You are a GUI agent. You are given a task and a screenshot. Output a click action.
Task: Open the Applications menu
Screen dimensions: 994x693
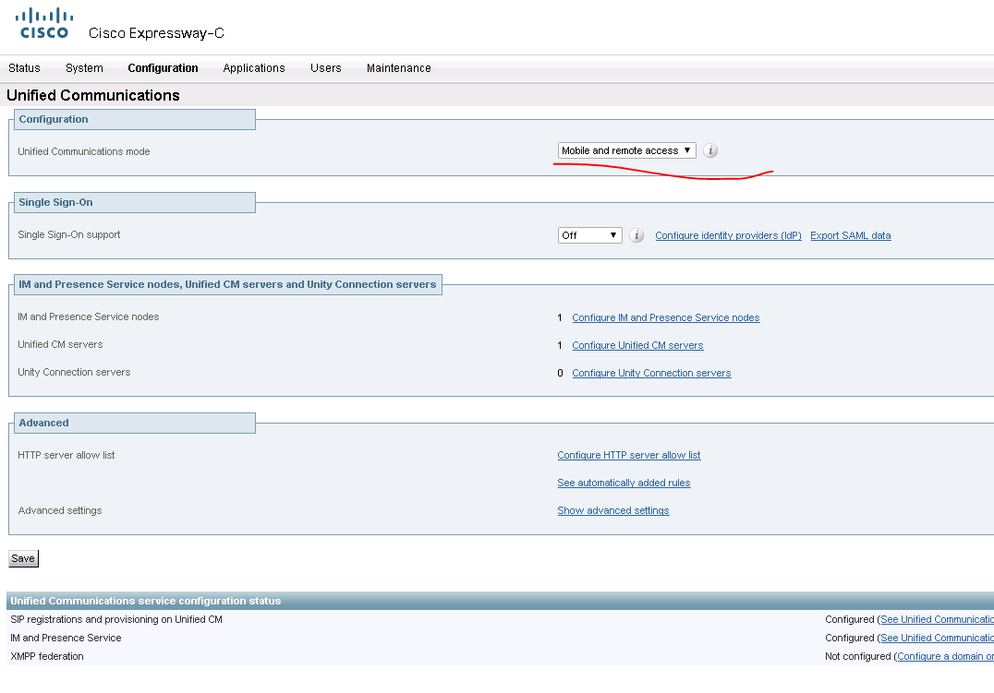pyautogui.click(x=253, y=68)
